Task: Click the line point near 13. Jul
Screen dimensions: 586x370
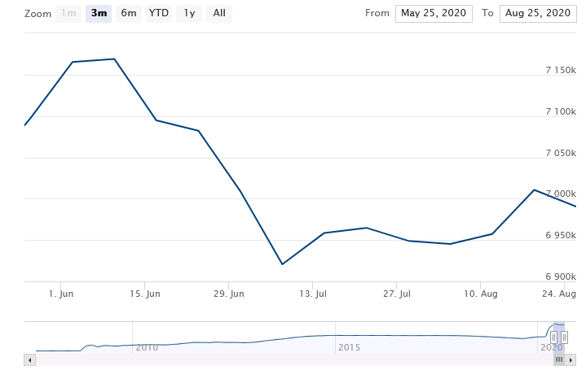Action: [x=324, y=233]
